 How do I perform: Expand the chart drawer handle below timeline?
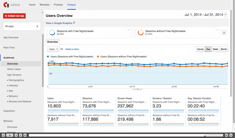pyautogui.click(x=137, y=89)
